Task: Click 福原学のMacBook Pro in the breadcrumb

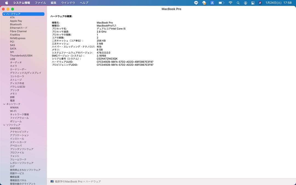Action: pyautogui.click(x=68, y=181)
